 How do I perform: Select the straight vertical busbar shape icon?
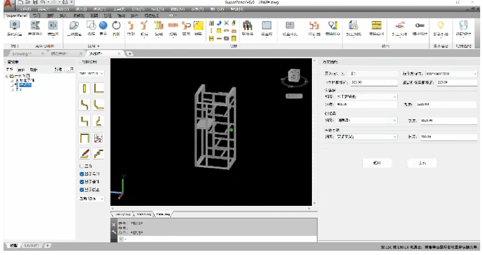click(84, 89)
